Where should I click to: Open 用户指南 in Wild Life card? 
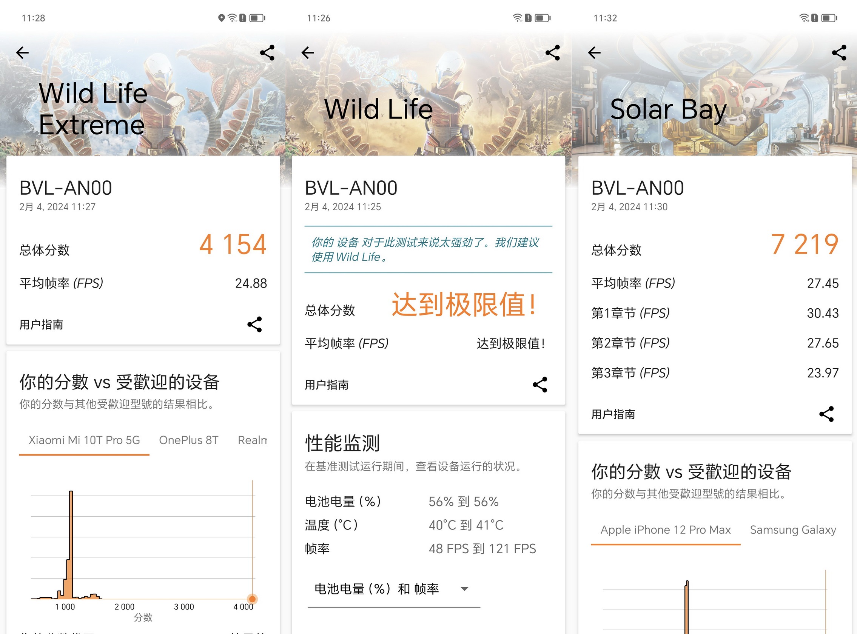tap(327, 385)
